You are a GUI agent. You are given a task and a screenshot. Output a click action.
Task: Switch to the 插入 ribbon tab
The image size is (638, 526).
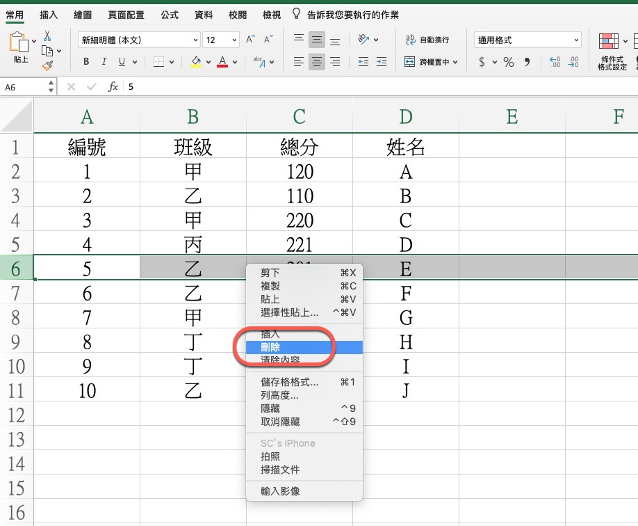pos(49,15)
